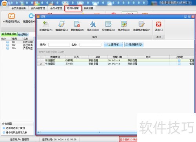The height and width of the screenshot is (142, 196).
Task: Maximize the 提醒 window
Action: click(x=189, y=17)
